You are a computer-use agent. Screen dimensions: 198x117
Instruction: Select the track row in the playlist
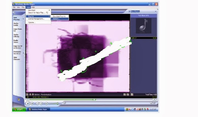[144, 38]
